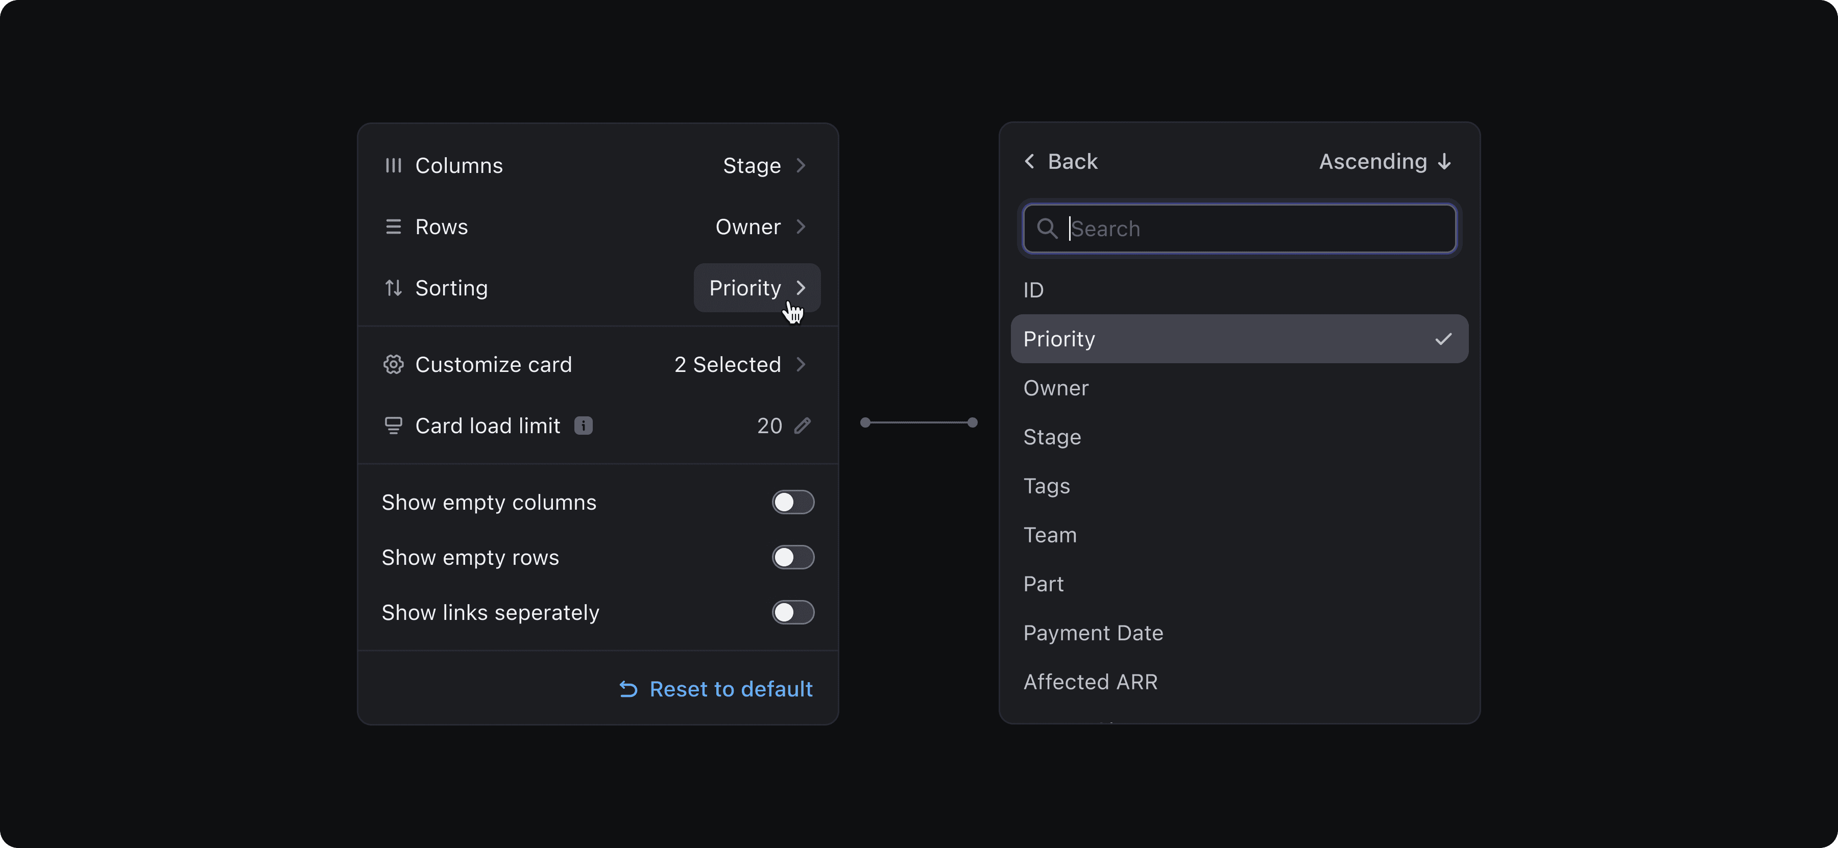Enable Show empty columns toggle
This screenshot has width=1838, height=848.
pos(793,502)
